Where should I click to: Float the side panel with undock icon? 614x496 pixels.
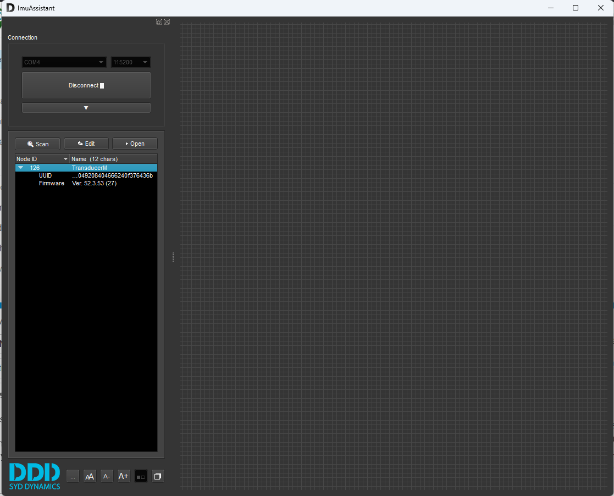(159, 22)
